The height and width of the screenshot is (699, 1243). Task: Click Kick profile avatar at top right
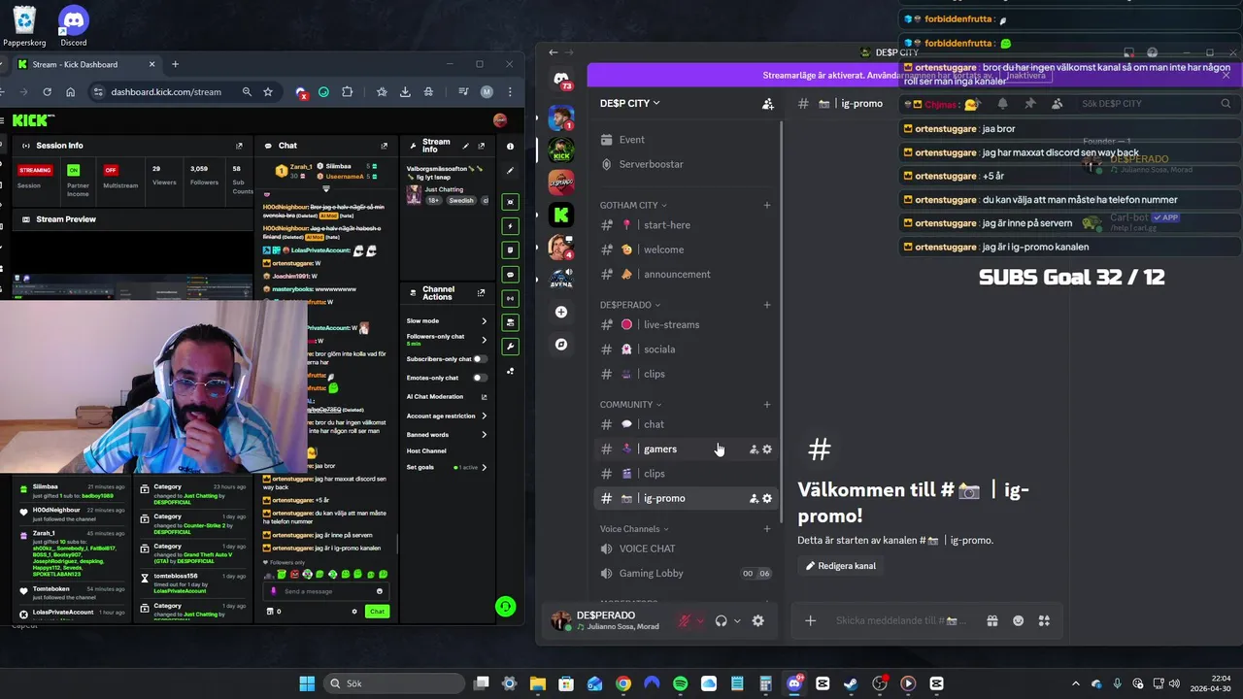point(500,120)
